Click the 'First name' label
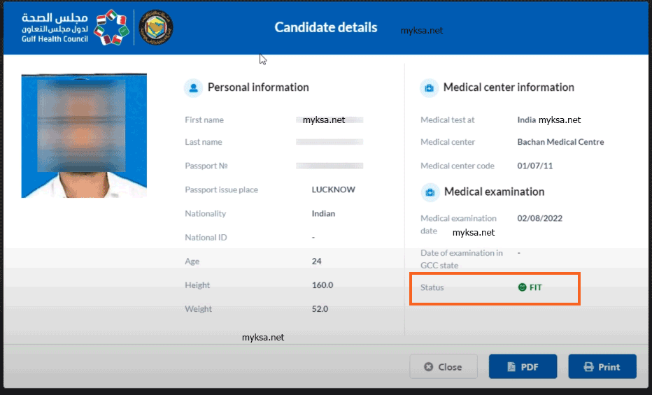This screenshot has height=395, width=652. [x=204, y=120]
